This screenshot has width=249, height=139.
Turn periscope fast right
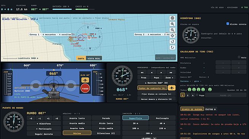(x=171, y=73)
